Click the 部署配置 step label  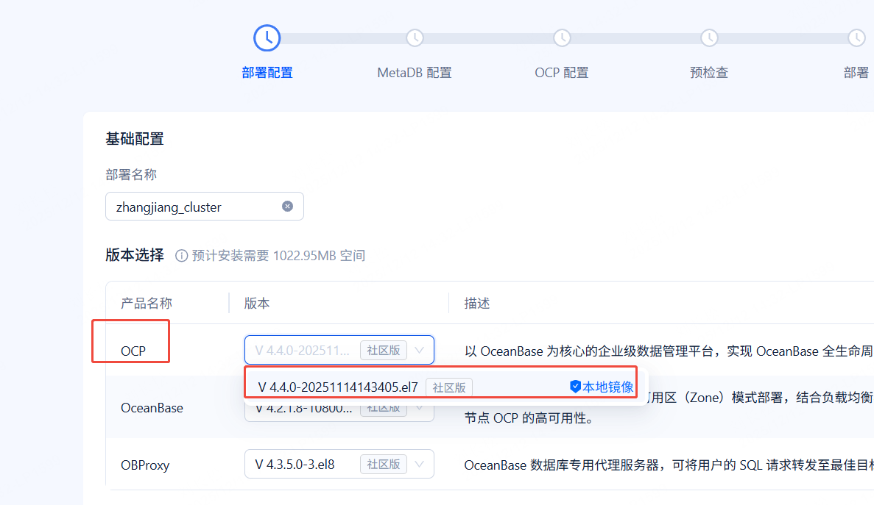click(x=267, y=73)
